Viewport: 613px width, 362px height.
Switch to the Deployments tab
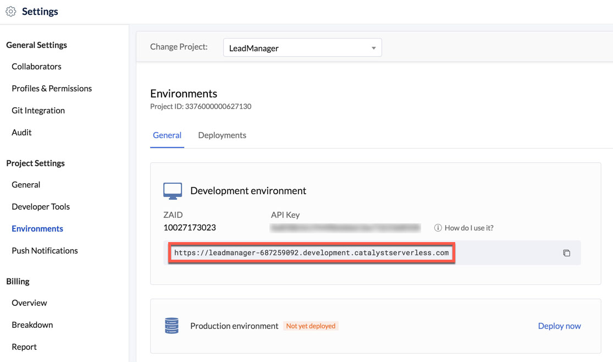(x=222, y=135)
